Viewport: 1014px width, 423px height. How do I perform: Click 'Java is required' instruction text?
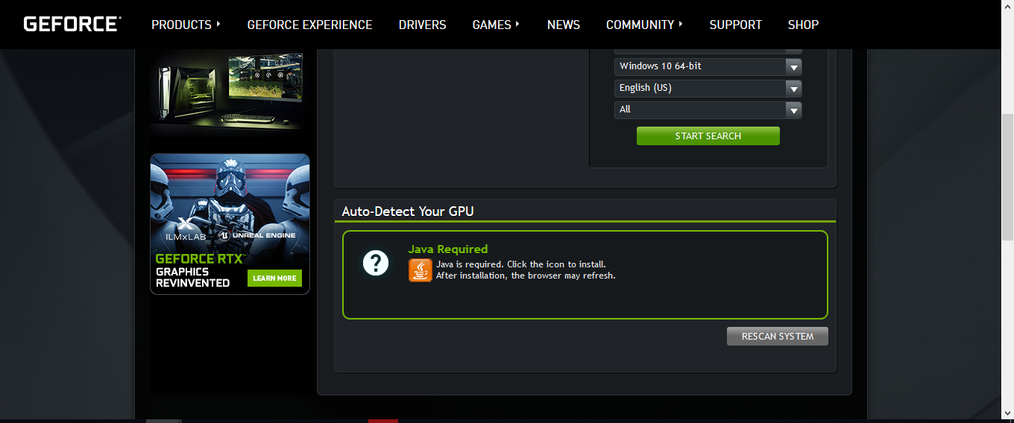(x=521, y=264)
